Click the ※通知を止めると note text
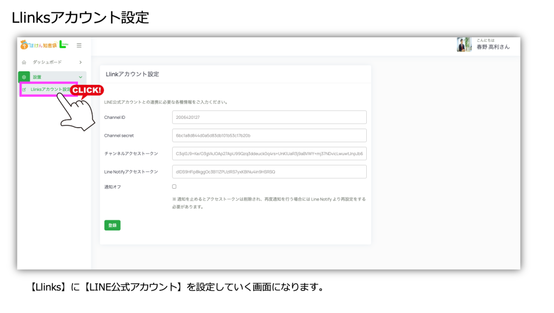Viewport: 554px width, 313px height. (x=269, y=203)
